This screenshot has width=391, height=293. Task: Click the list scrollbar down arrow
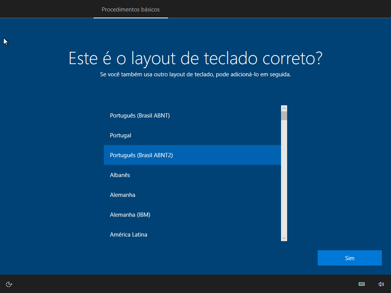point(284,238)
